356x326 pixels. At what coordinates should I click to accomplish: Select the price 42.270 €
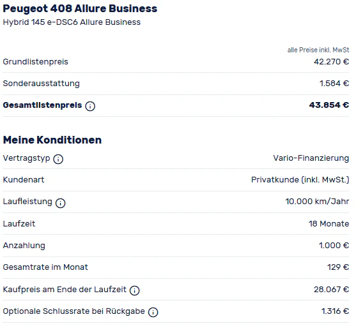tap(332, 62)
